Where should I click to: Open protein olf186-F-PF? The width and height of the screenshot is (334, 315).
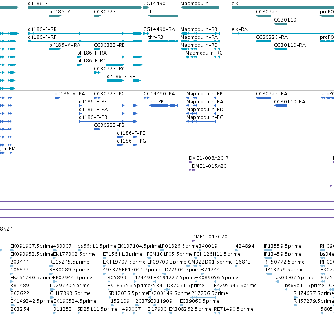(108, 106)
